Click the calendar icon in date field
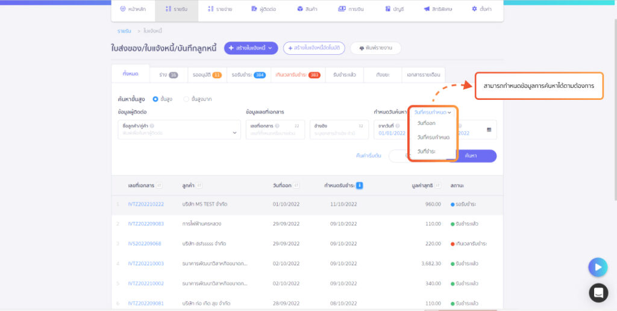 [489, 129]
